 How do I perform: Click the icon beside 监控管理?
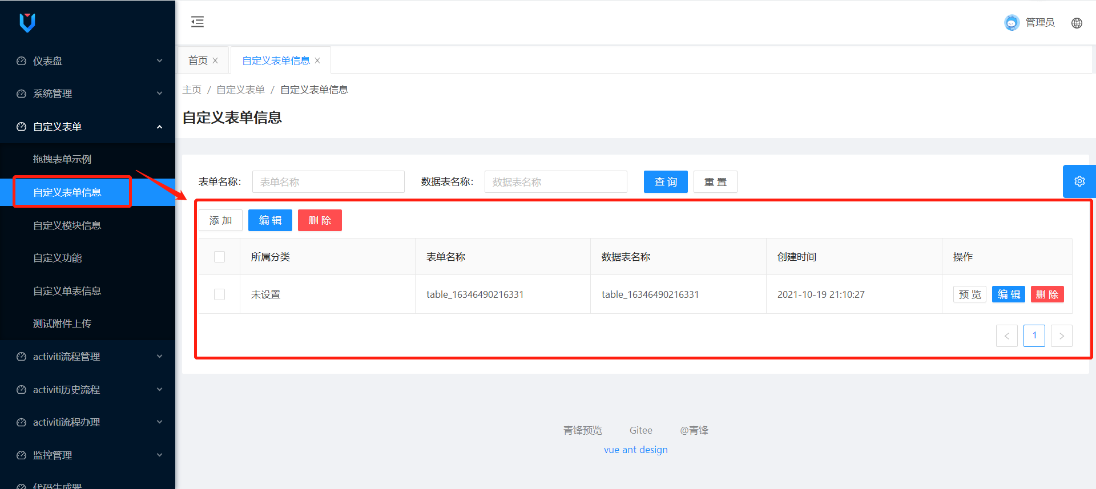[x=22, y=455]
